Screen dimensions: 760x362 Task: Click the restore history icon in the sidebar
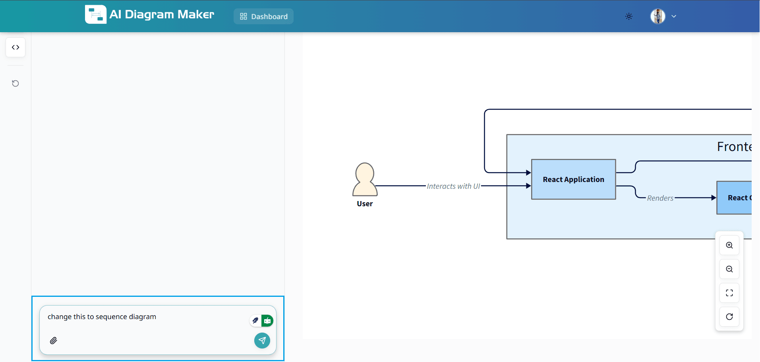point(15,83)
